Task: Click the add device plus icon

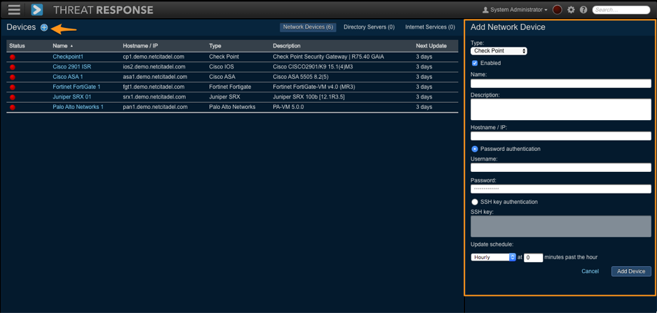Action: (x=44, y=27)
